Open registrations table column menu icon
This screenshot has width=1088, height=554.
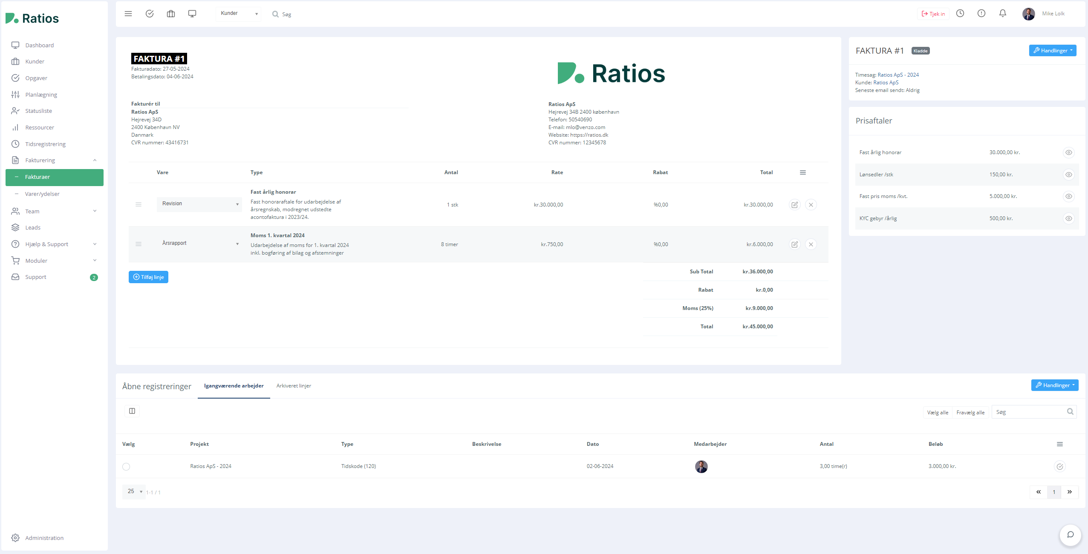(1060, 444)
